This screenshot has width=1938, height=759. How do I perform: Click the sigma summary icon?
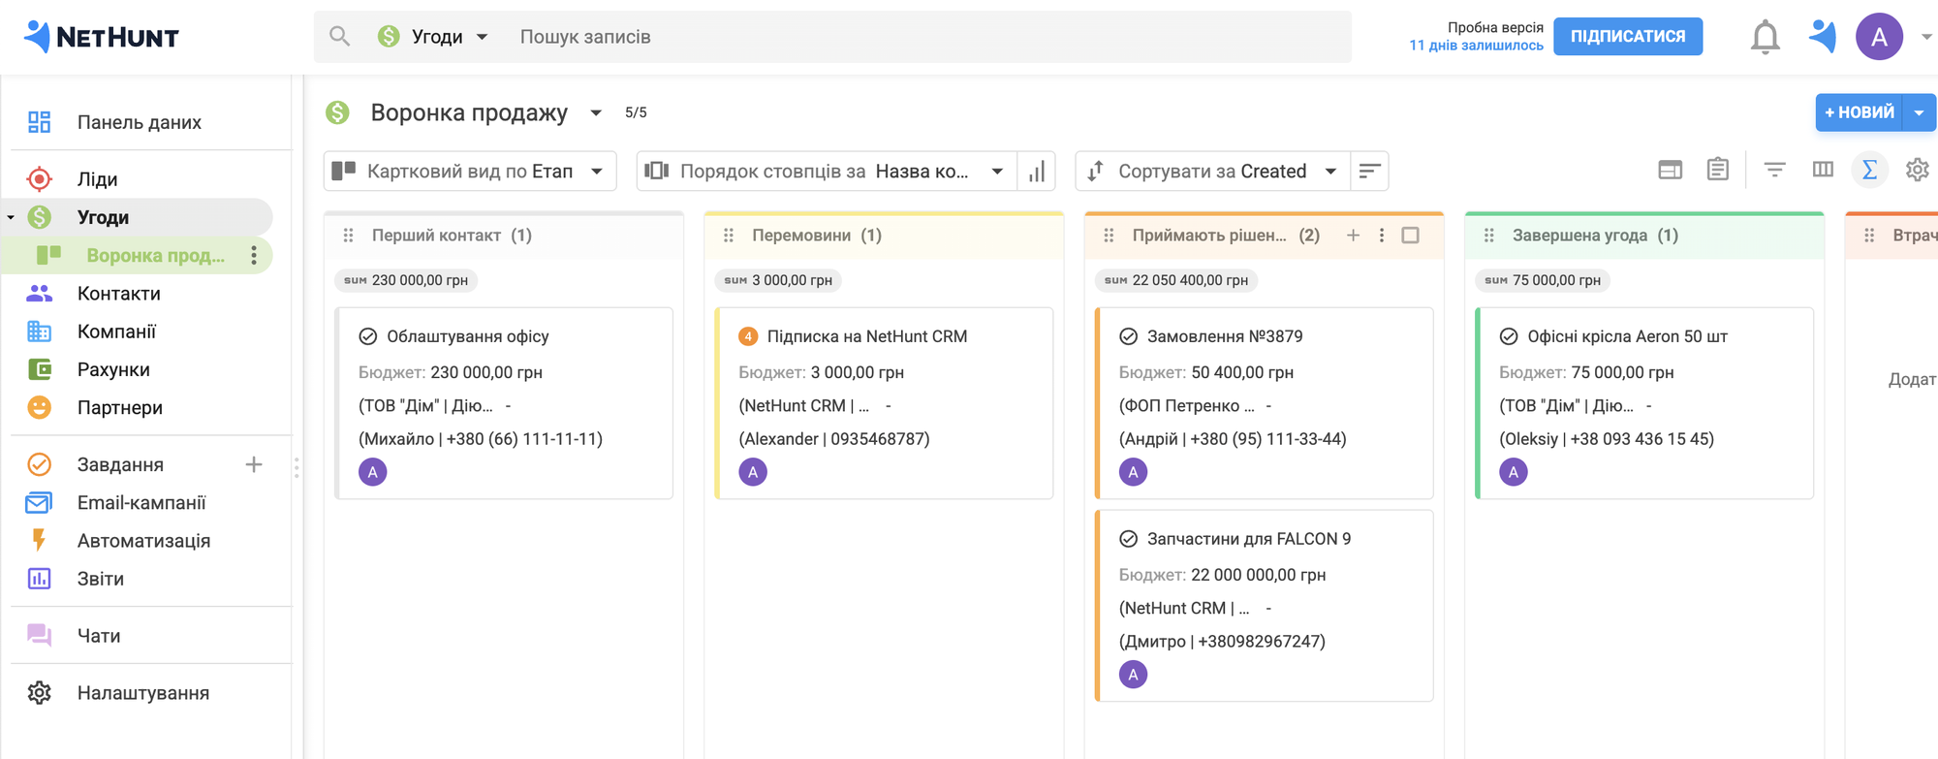coord(1869,171)
